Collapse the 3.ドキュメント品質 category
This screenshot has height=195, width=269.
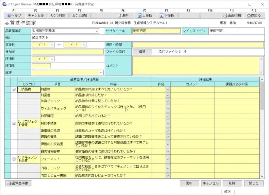pos(14,158)
